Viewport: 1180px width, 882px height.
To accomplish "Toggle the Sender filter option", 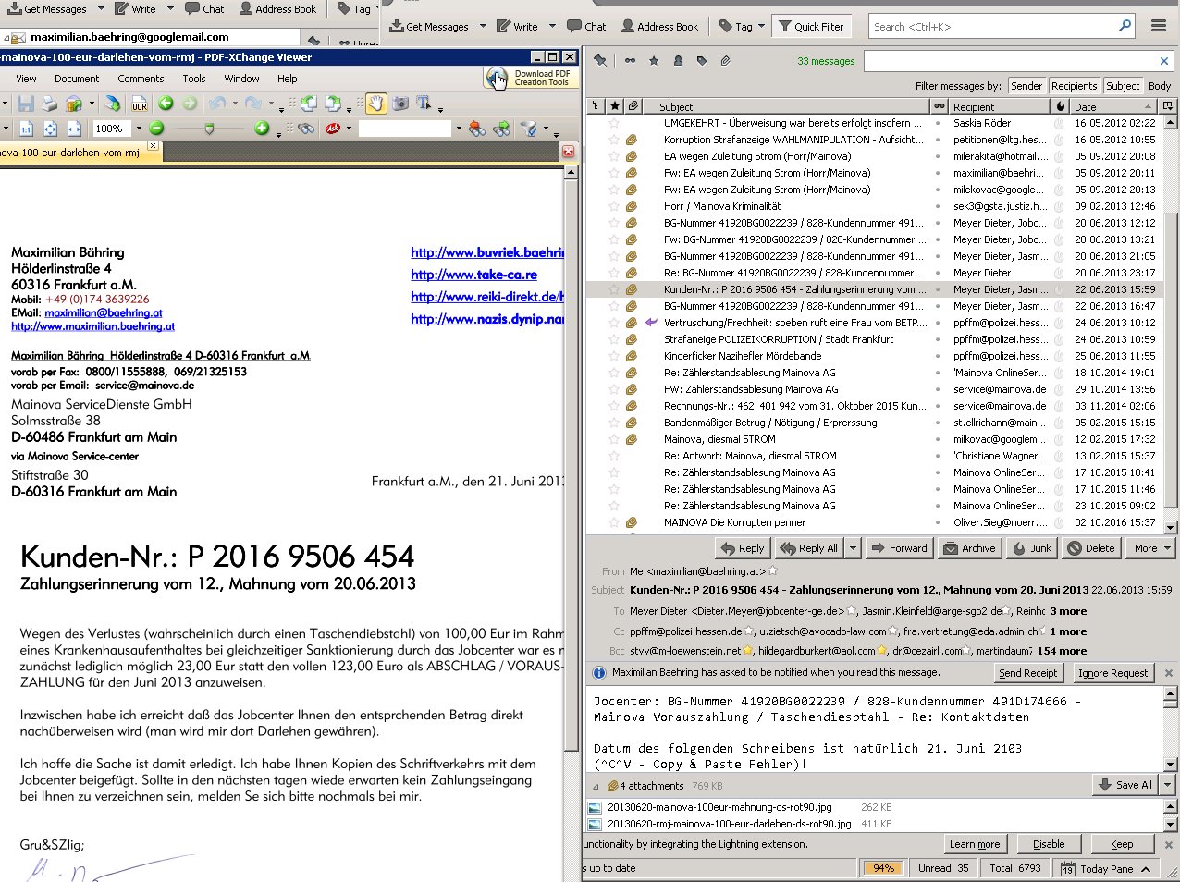I will pos(1026,86).
